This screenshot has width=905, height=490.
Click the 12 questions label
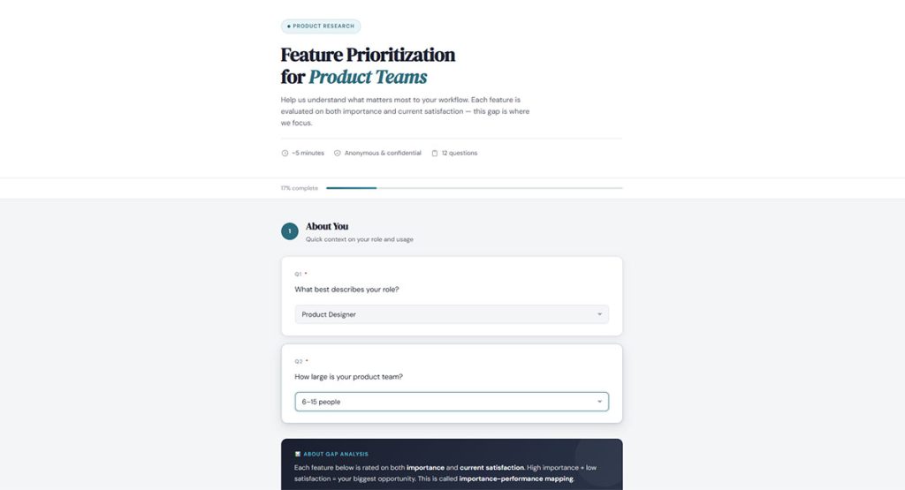460,153
